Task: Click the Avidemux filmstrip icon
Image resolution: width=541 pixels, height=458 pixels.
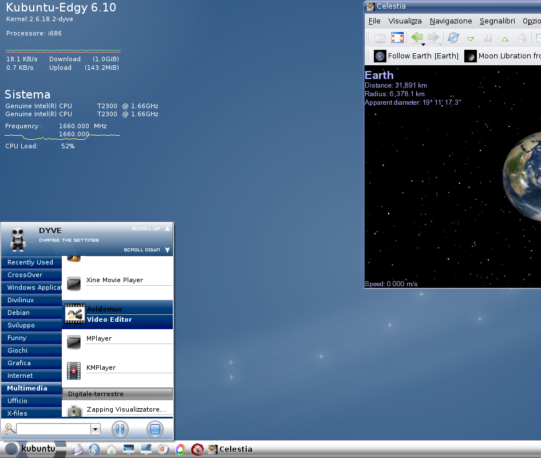Action: coord(75,314)
